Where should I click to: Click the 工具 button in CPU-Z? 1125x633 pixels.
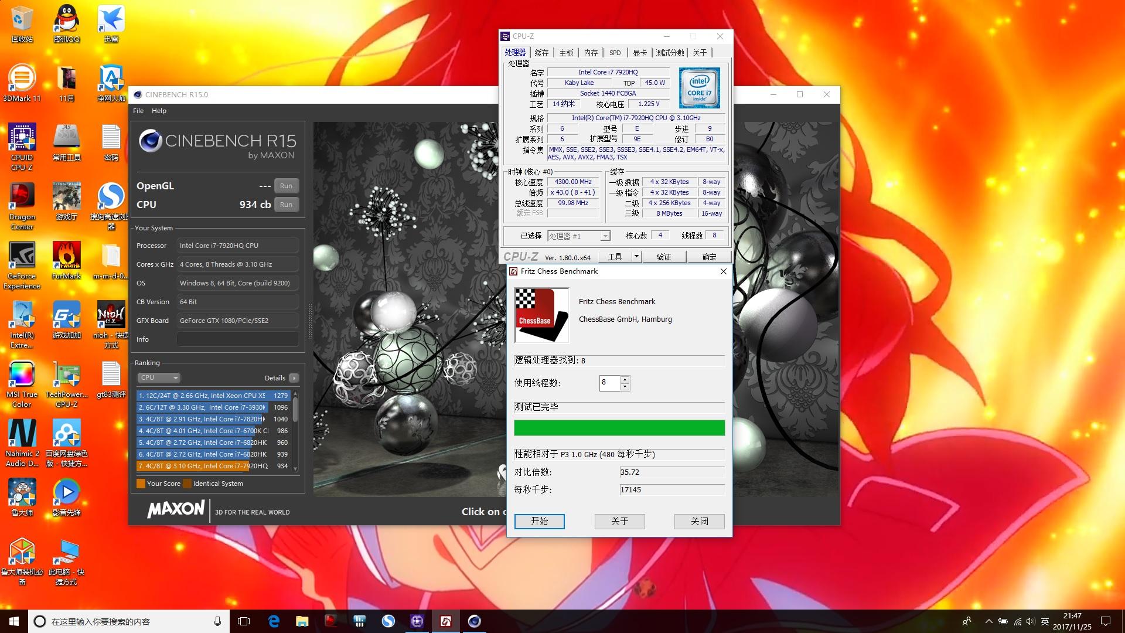pyautogui.click(x=615, y=257)
